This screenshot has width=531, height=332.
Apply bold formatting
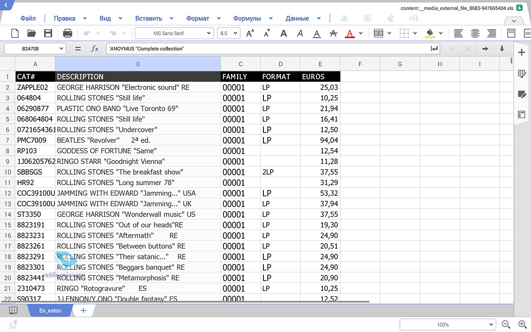point(284,33)
